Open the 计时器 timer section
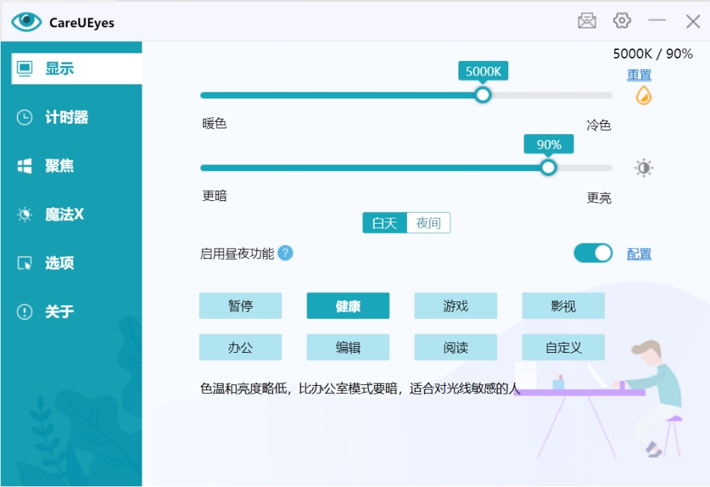This screenshot has height=487, width=710. (x=66, y=117)
